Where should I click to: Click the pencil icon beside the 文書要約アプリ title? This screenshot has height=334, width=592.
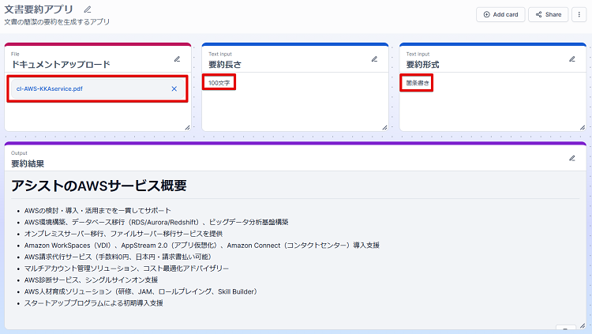click(x=88, y=9)
